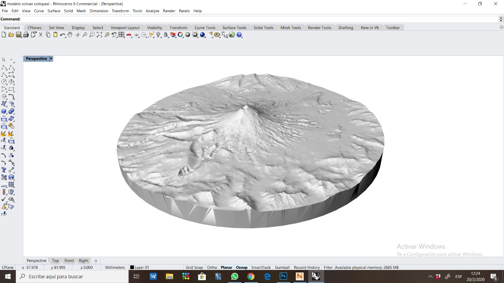
Task: Save the model with the floppy disk icon
Action: 19,35
